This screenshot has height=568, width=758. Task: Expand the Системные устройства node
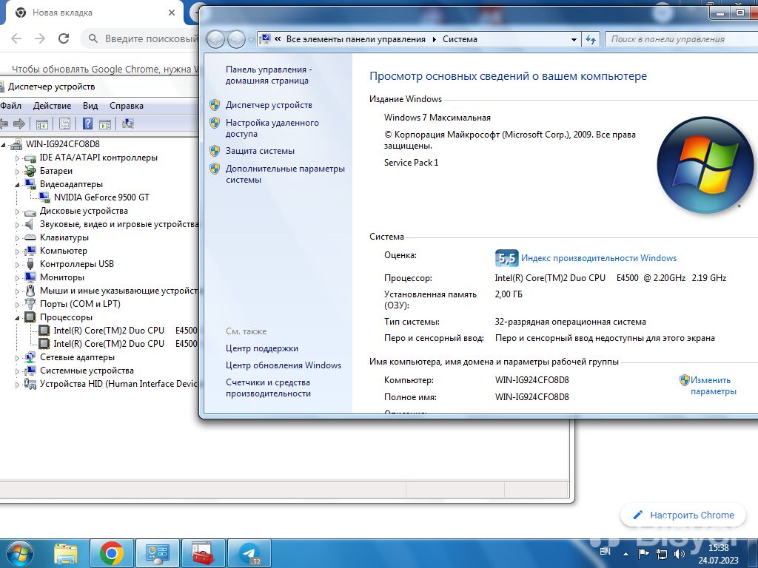click(17, 371)
